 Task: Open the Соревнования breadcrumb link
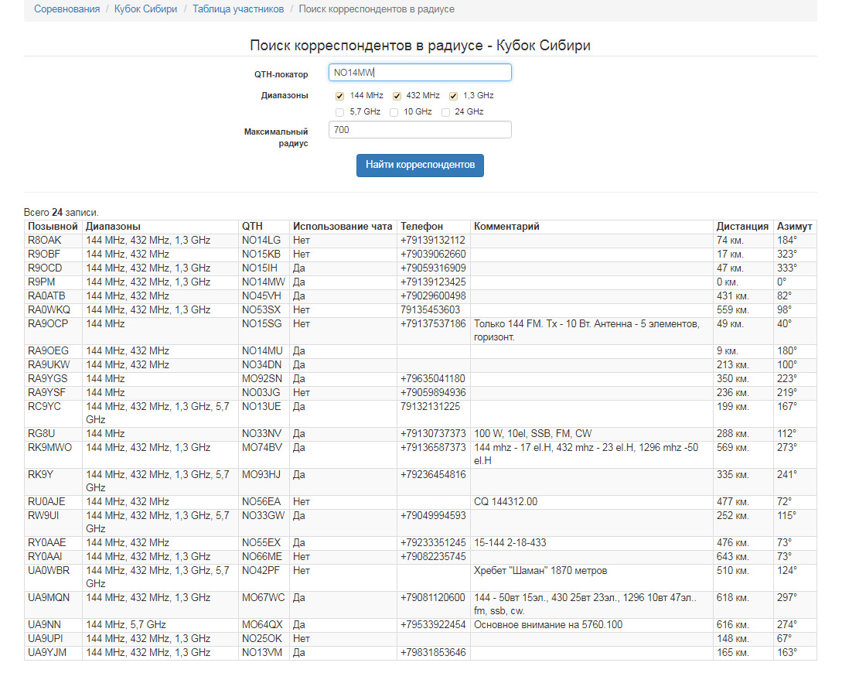coord(67,9)
